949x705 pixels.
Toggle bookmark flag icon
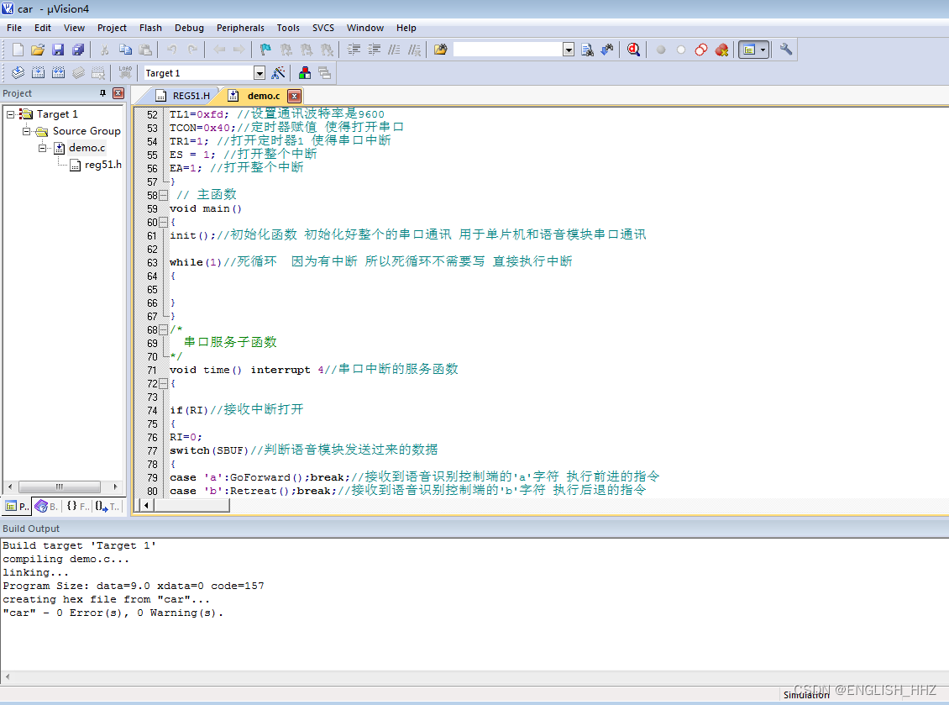click(x=265, y=50)
